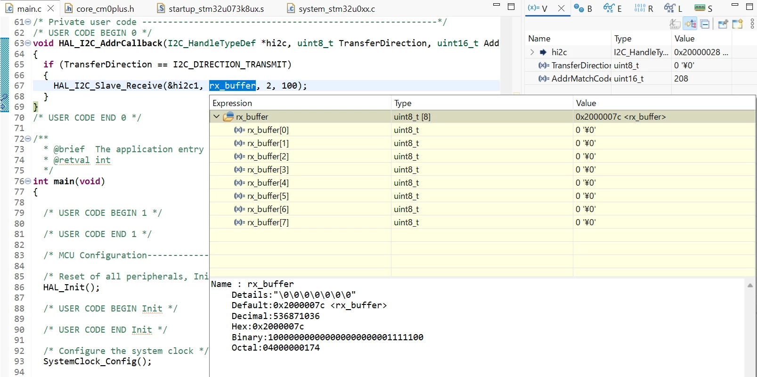Click the AddrMatchCode value 208
The width and height of the screenshot is (757, 377).
click(681, 79)
